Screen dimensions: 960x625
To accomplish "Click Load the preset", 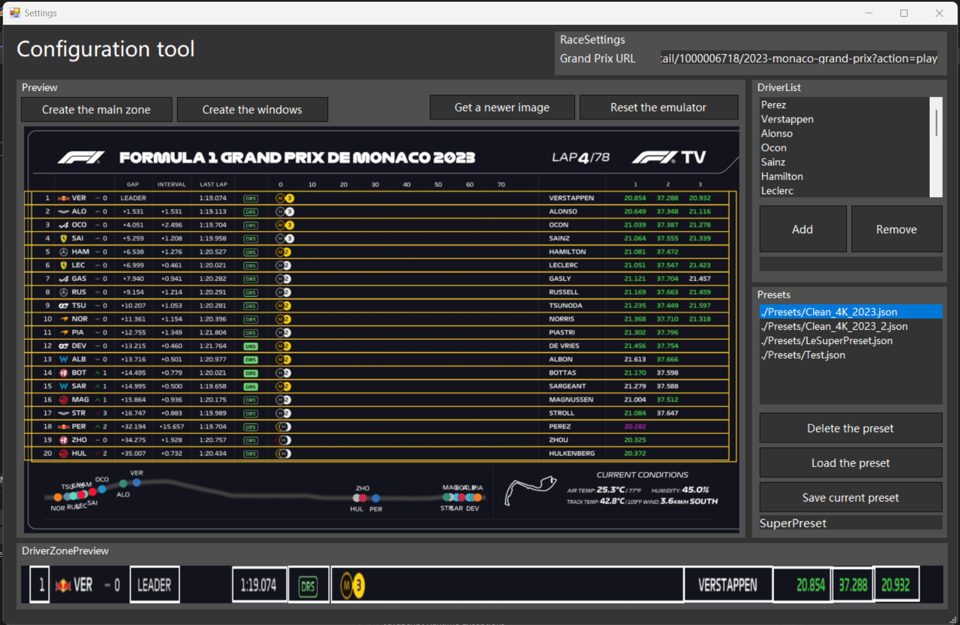I will 850,463.
